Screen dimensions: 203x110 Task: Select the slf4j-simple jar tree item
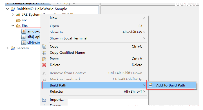(x=31, y=43)
